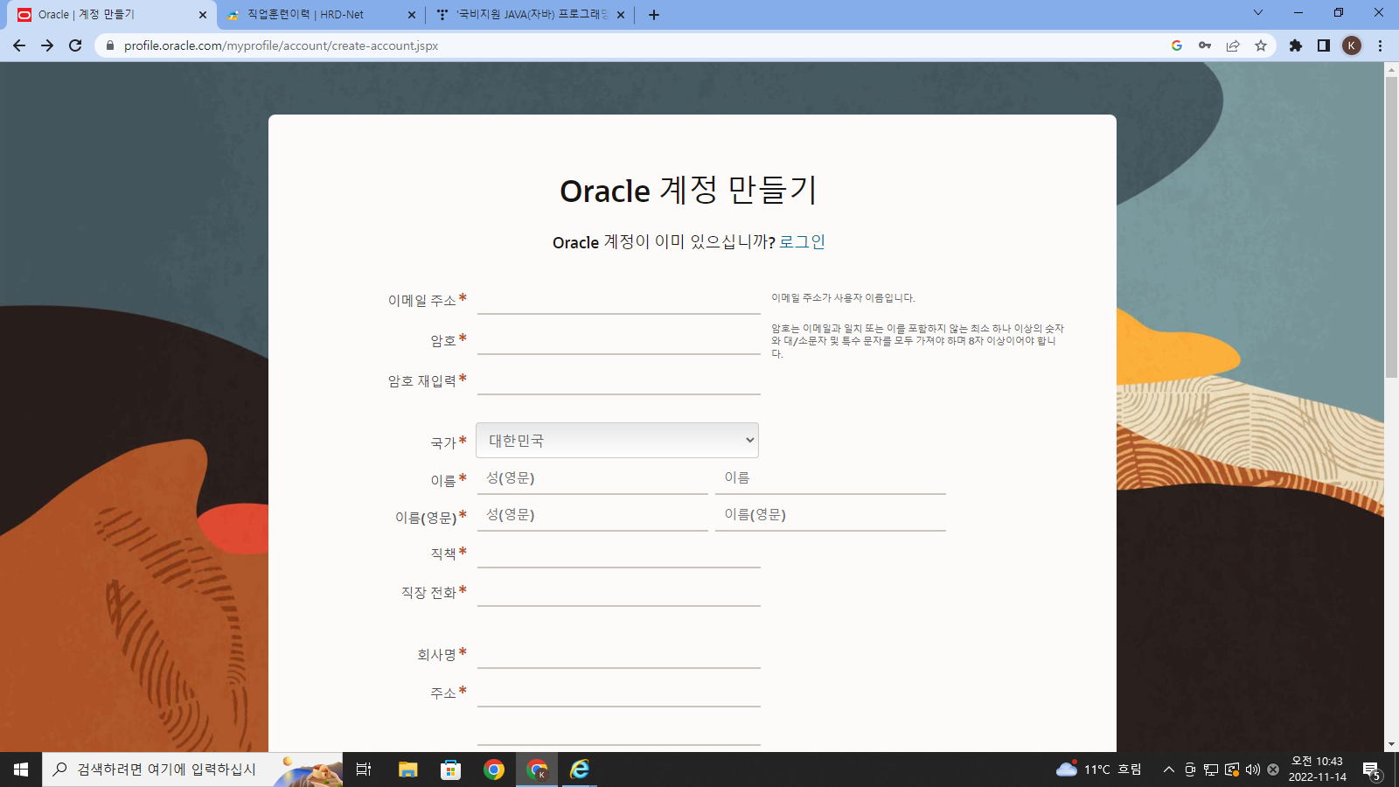Open Task View on taskbar
1399x787 pixels.
pyautogui.click(x=364, y=770)
